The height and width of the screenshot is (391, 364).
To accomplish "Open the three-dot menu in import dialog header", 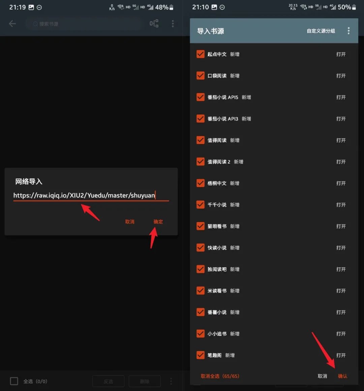I will [x=348, y=31].
